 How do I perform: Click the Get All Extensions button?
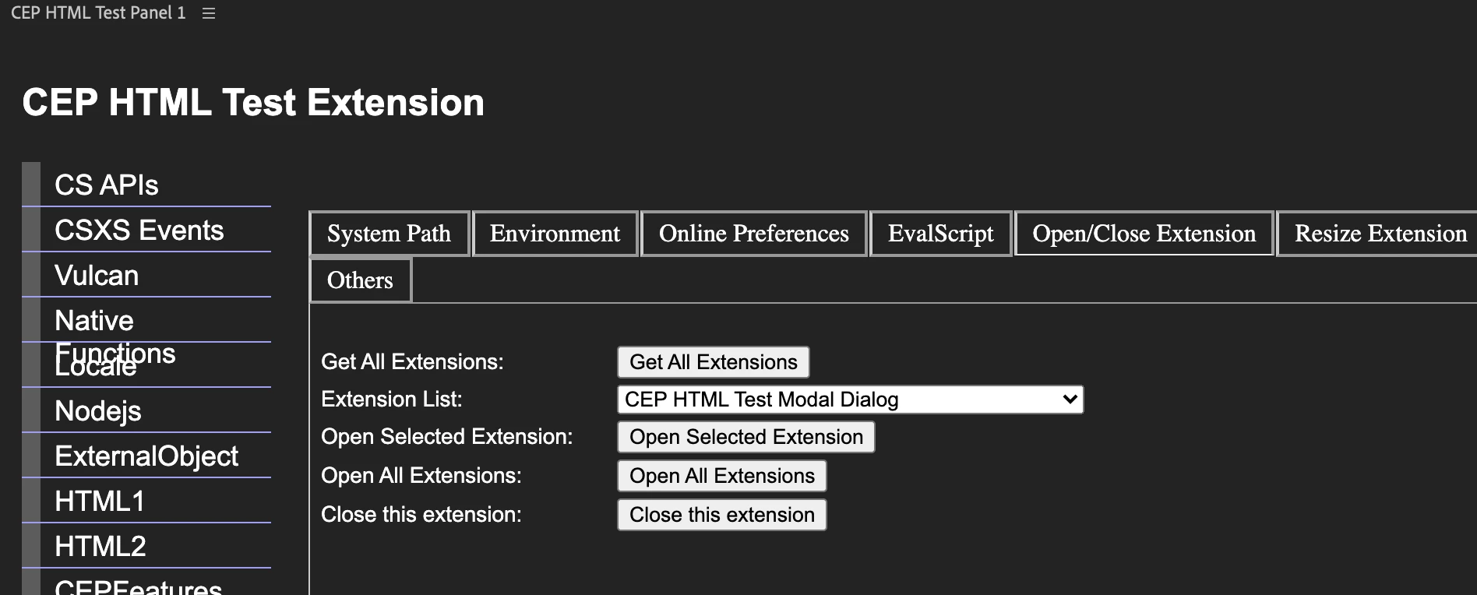pos(714,362)
